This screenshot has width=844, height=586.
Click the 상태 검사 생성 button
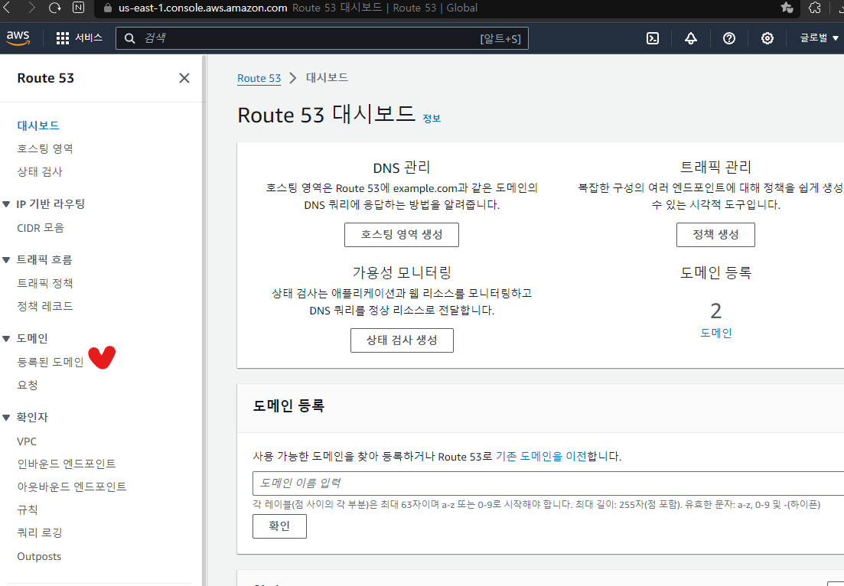tap(402, 340)
